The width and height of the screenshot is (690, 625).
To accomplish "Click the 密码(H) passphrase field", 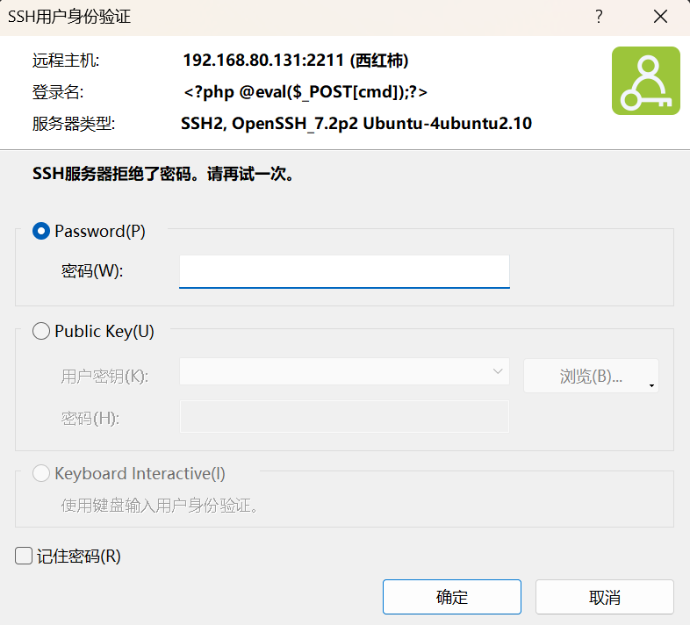I will 344,416.
